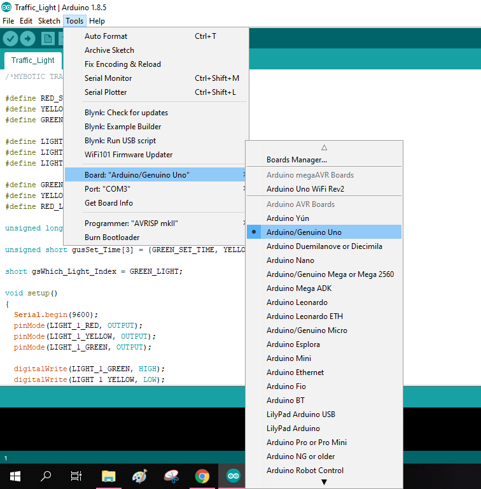Click the digitalWrite(LIGHT_1_GREEN, HIGH); line
This screenshot has width=481, height=489.
[89, 369]
